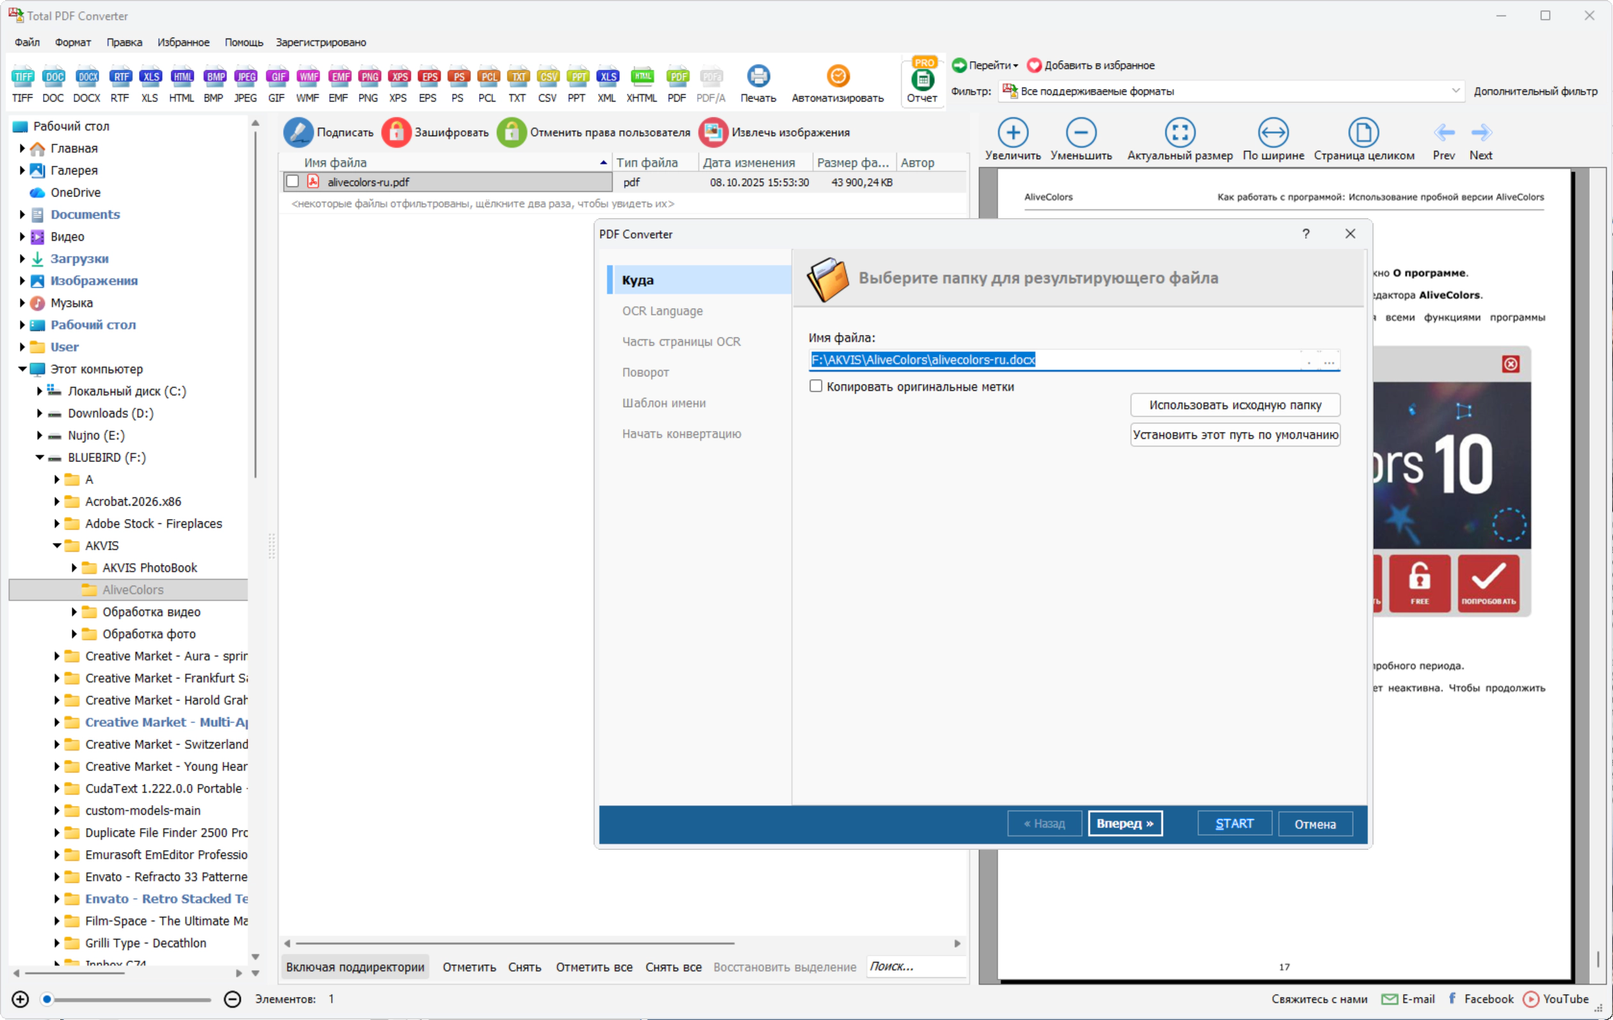Click the file list horizontal scrollbar
The height and width of the screenshot is (1020, 1613).
point(515,943)
